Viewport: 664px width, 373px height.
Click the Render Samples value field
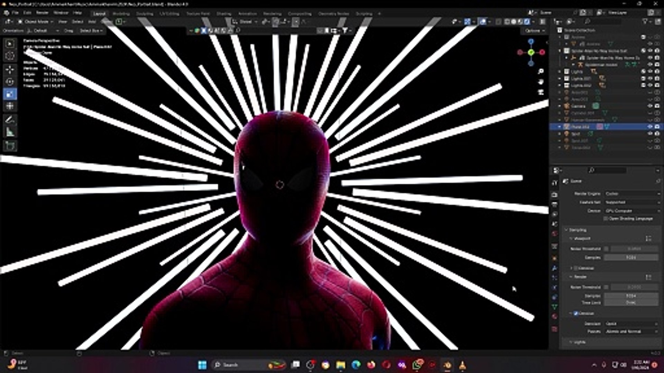[x=631, y=296]
